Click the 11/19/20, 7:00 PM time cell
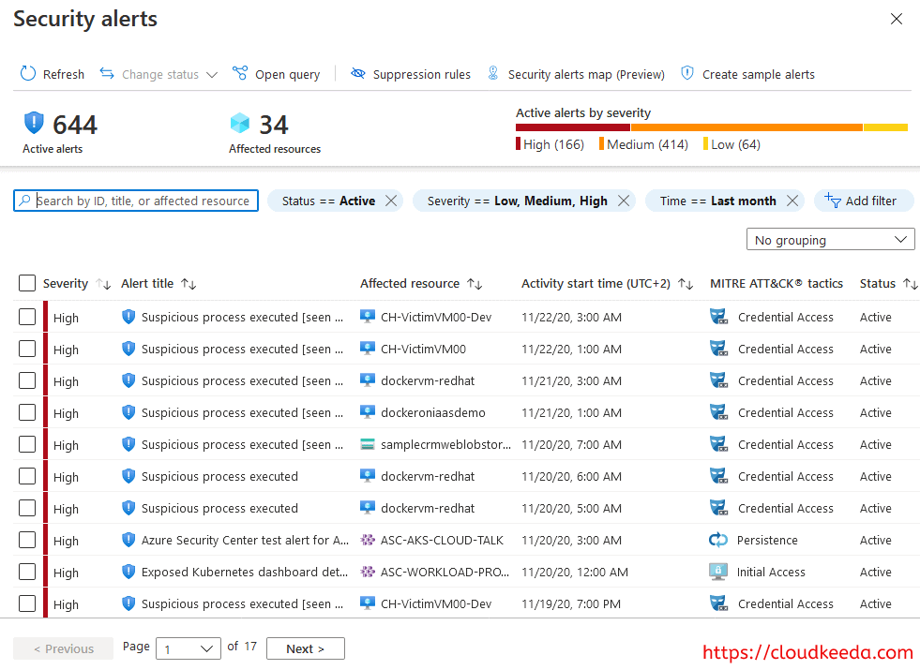Viewport: 920px width, 670px height. (x=571, y=603)
